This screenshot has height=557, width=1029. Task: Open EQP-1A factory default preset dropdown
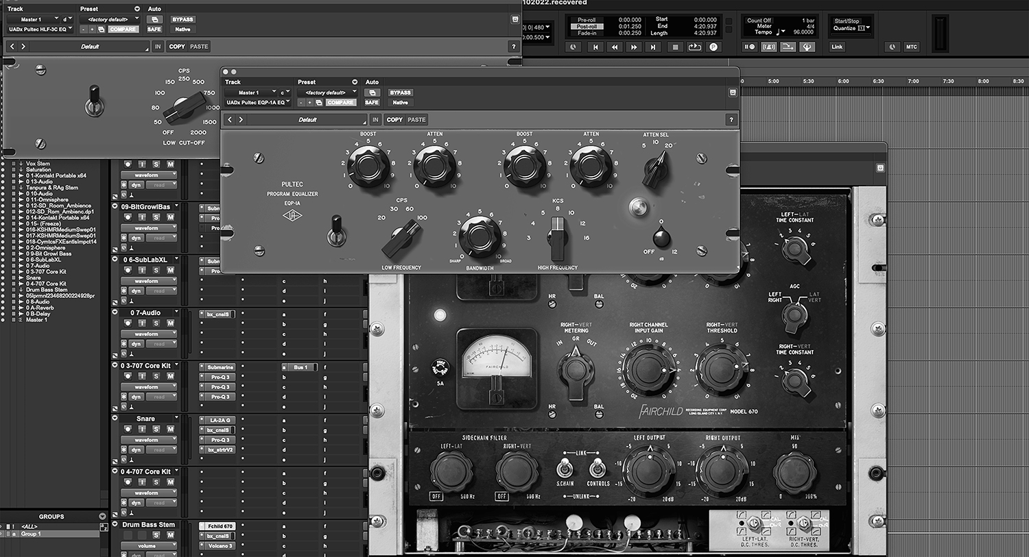pyautogui.click(x=327, y=92)
